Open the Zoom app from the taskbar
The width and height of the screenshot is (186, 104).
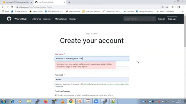point(96,101)
